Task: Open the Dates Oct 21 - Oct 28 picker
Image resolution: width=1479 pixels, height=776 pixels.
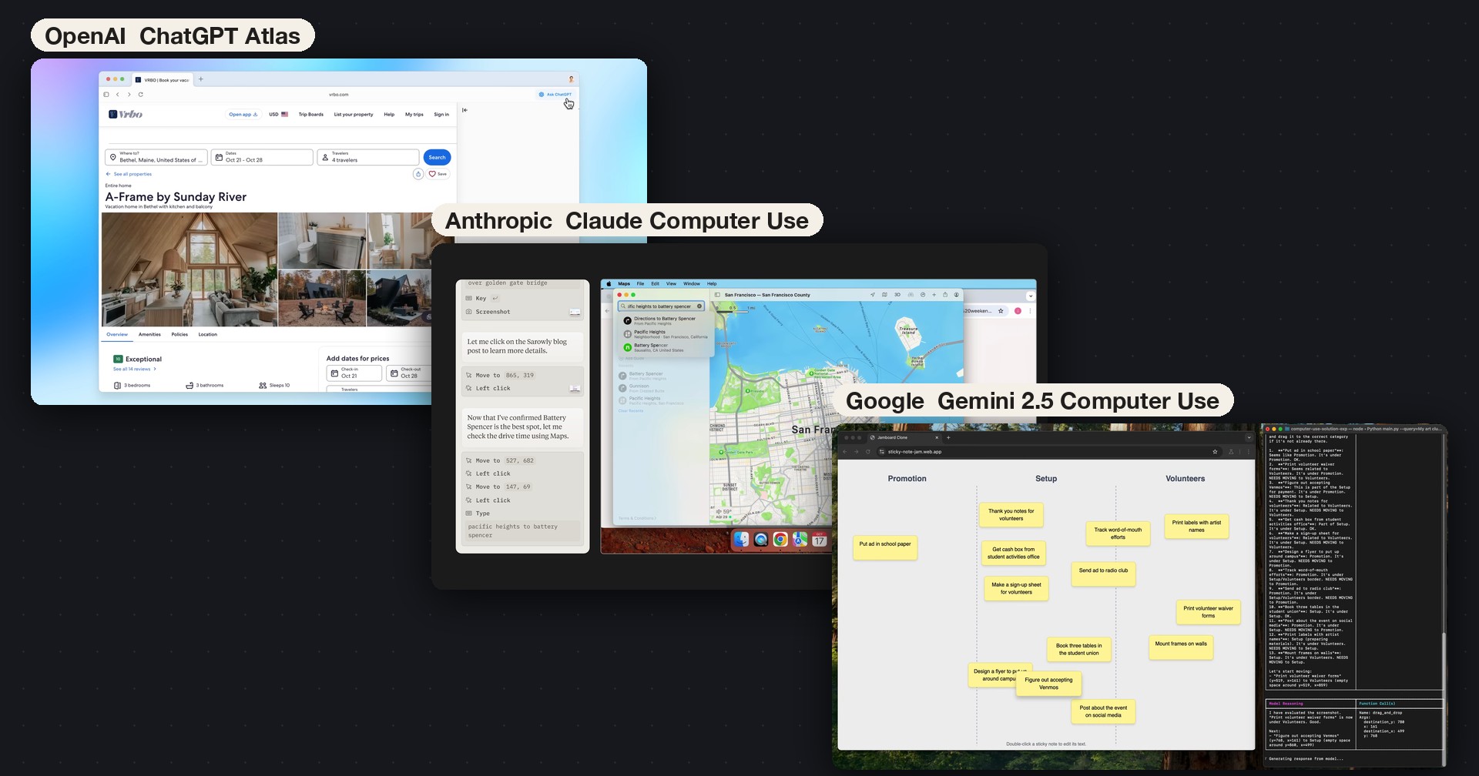Action: coord(262,157)
